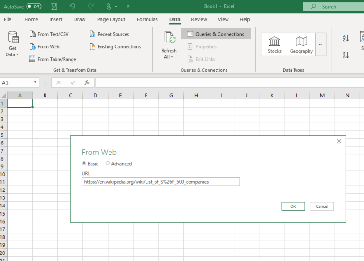Click the Save icon in title bar
The height and width of the screenshot is (261, 364).
tap(54, 7)
